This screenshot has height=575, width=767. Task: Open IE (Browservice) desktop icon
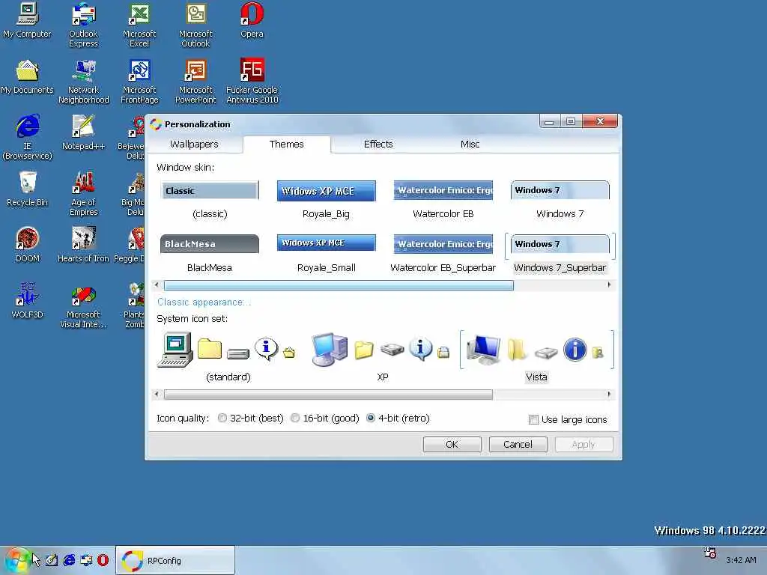(27, 138)
